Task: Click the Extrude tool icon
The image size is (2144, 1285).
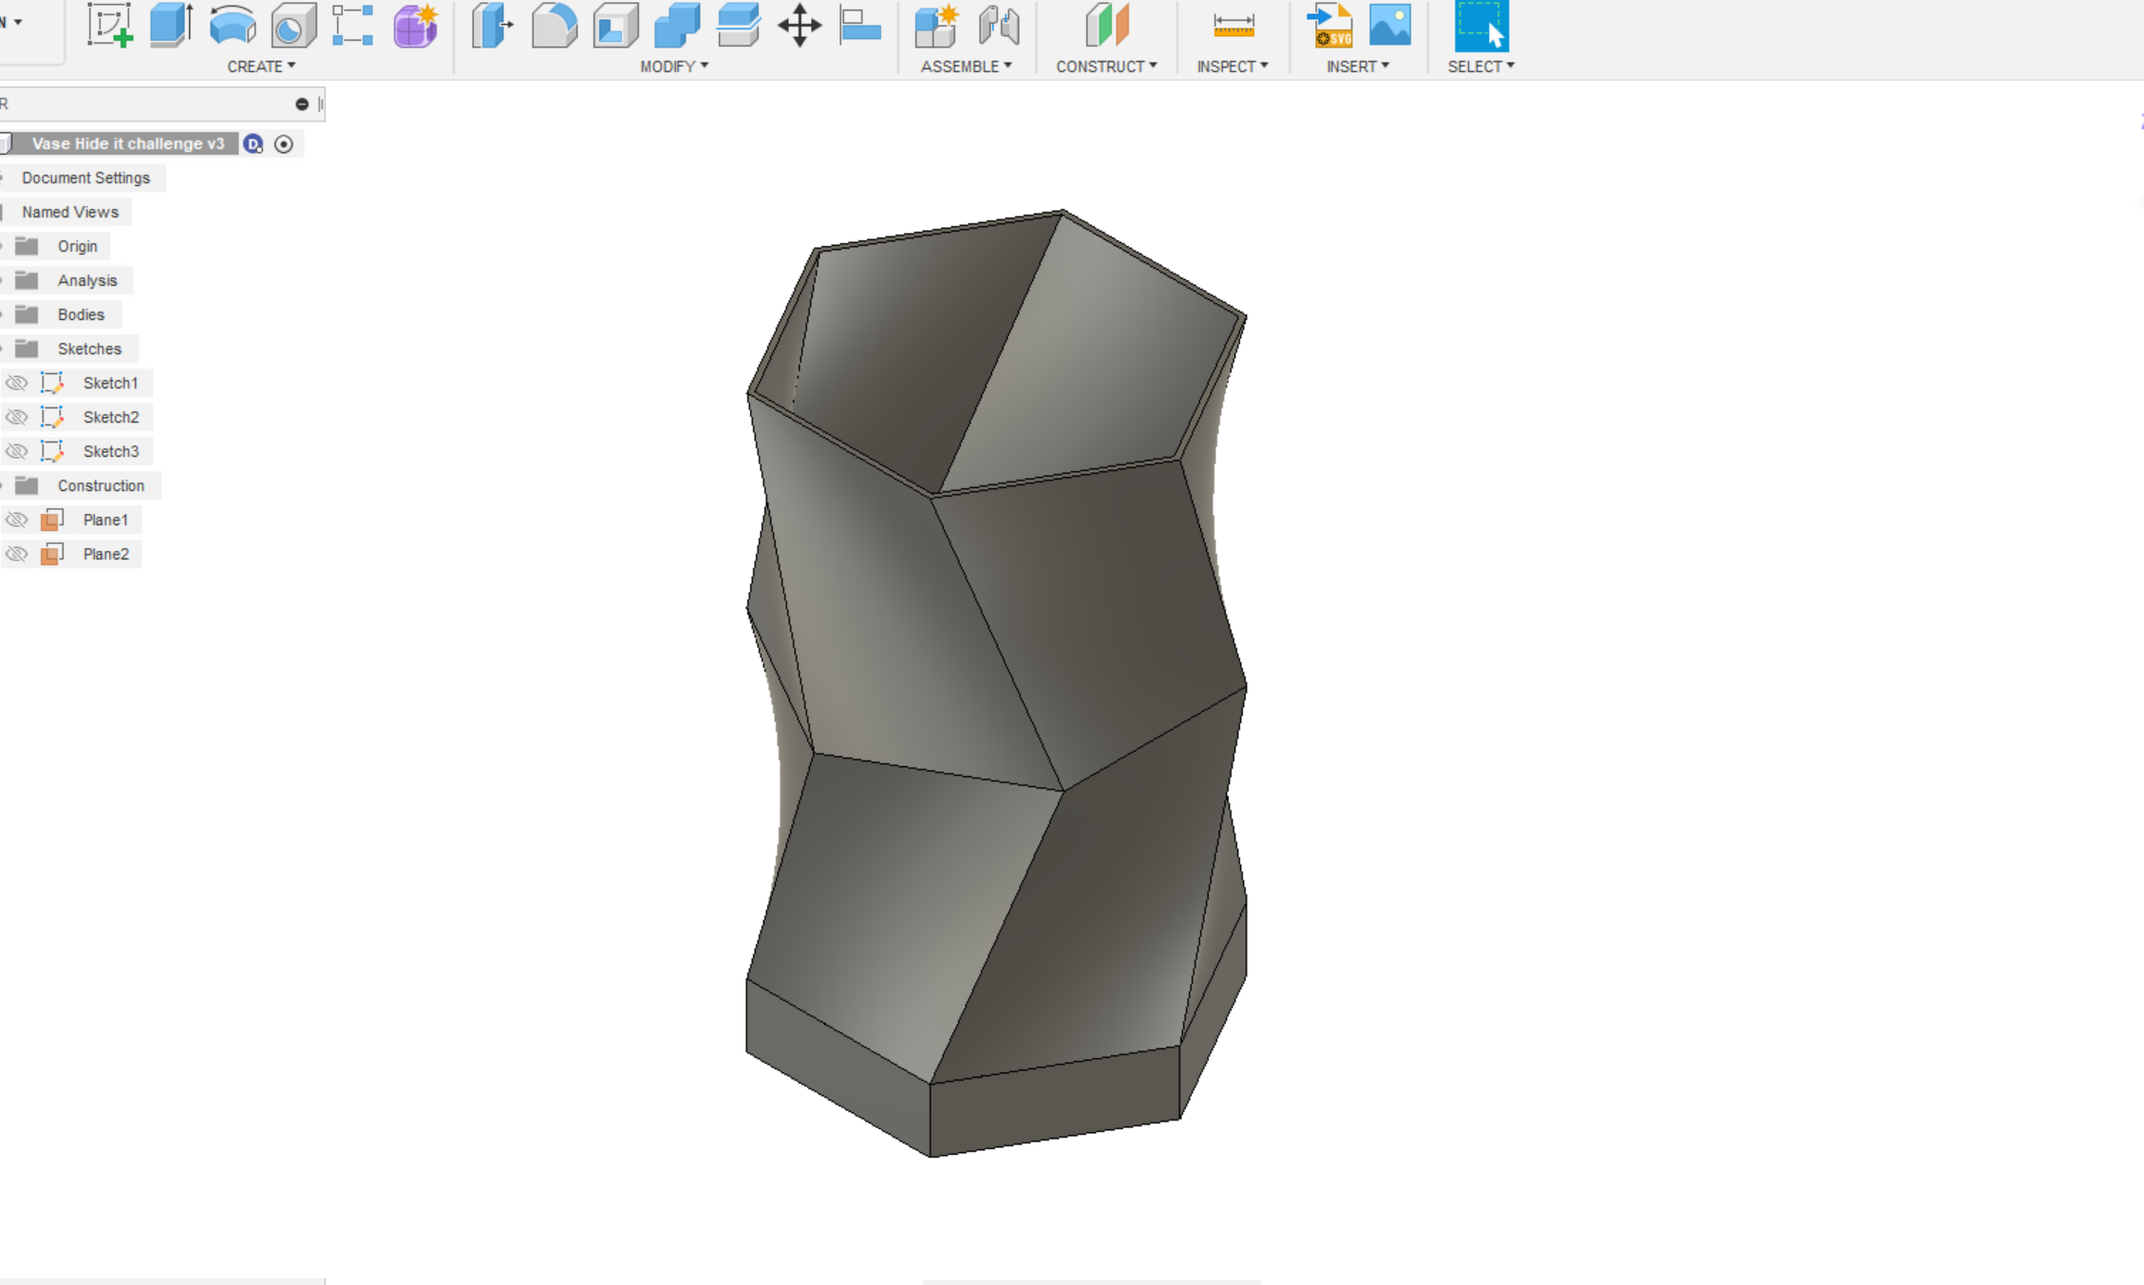Action: (x=171, y=26)
